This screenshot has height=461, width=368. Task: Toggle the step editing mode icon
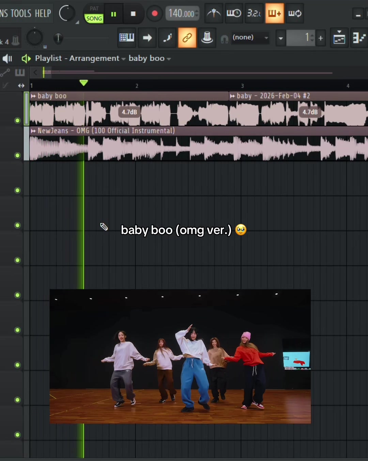(167, 38)
